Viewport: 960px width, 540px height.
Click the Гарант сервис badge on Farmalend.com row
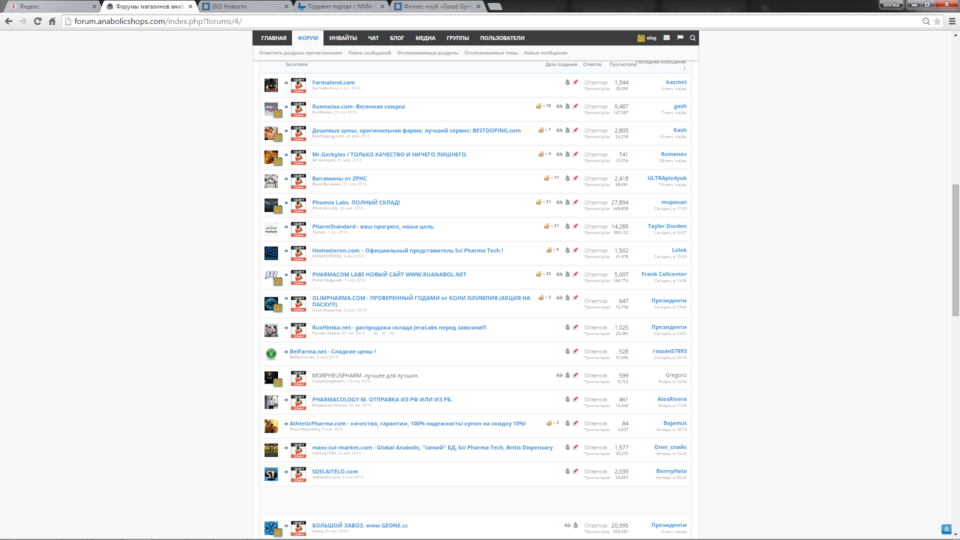(298, 85)
